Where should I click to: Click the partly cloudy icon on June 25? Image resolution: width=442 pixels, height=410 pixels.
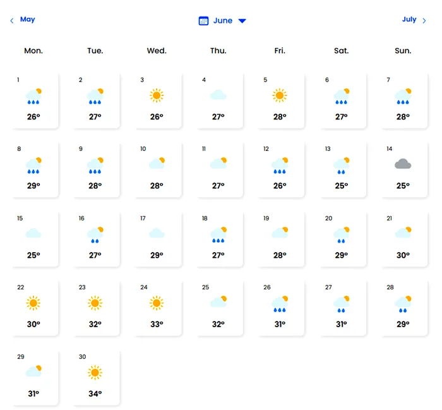coord(218,302)
